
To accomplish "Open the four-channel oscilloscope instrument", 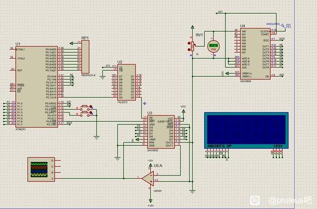I will coord(41,170).
